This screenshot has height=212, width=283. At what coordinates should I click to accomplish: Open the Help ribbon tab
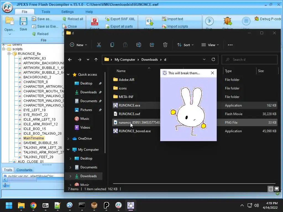click(89, 12)
